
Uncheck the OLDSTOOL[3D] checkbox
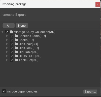pos(12,56)
